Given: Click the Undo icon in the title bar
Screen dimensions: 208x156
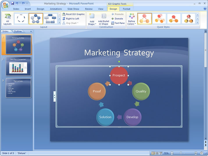Looking at the screenshot, I should (17, 3).
